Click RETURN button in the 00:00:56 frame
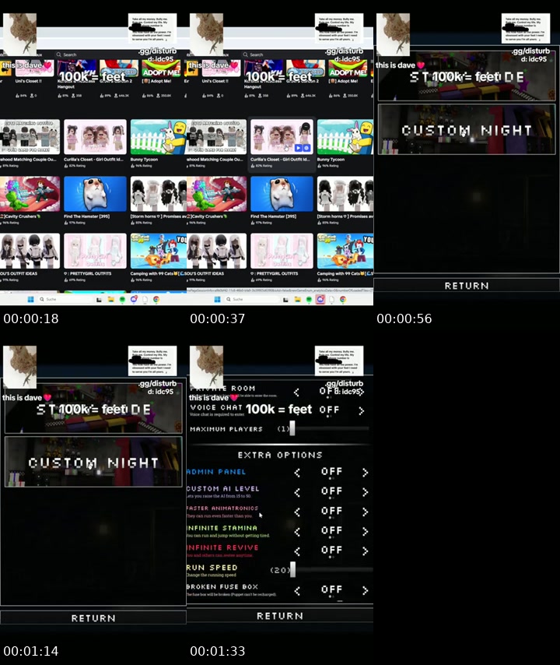Screen dimensions: 560x665 [467, 286]
